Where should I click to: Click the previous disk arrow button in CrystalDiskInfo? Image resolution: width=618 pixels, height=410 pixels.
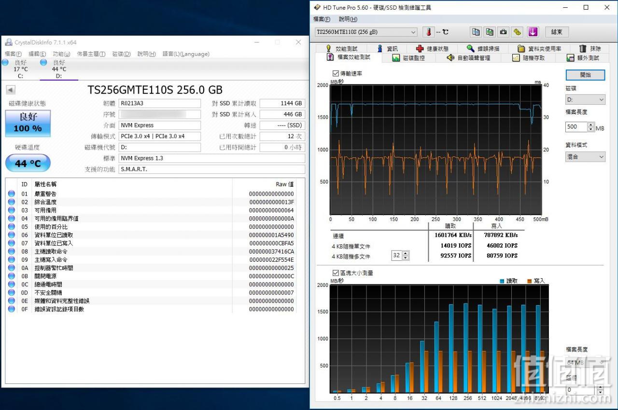point(11,90)
